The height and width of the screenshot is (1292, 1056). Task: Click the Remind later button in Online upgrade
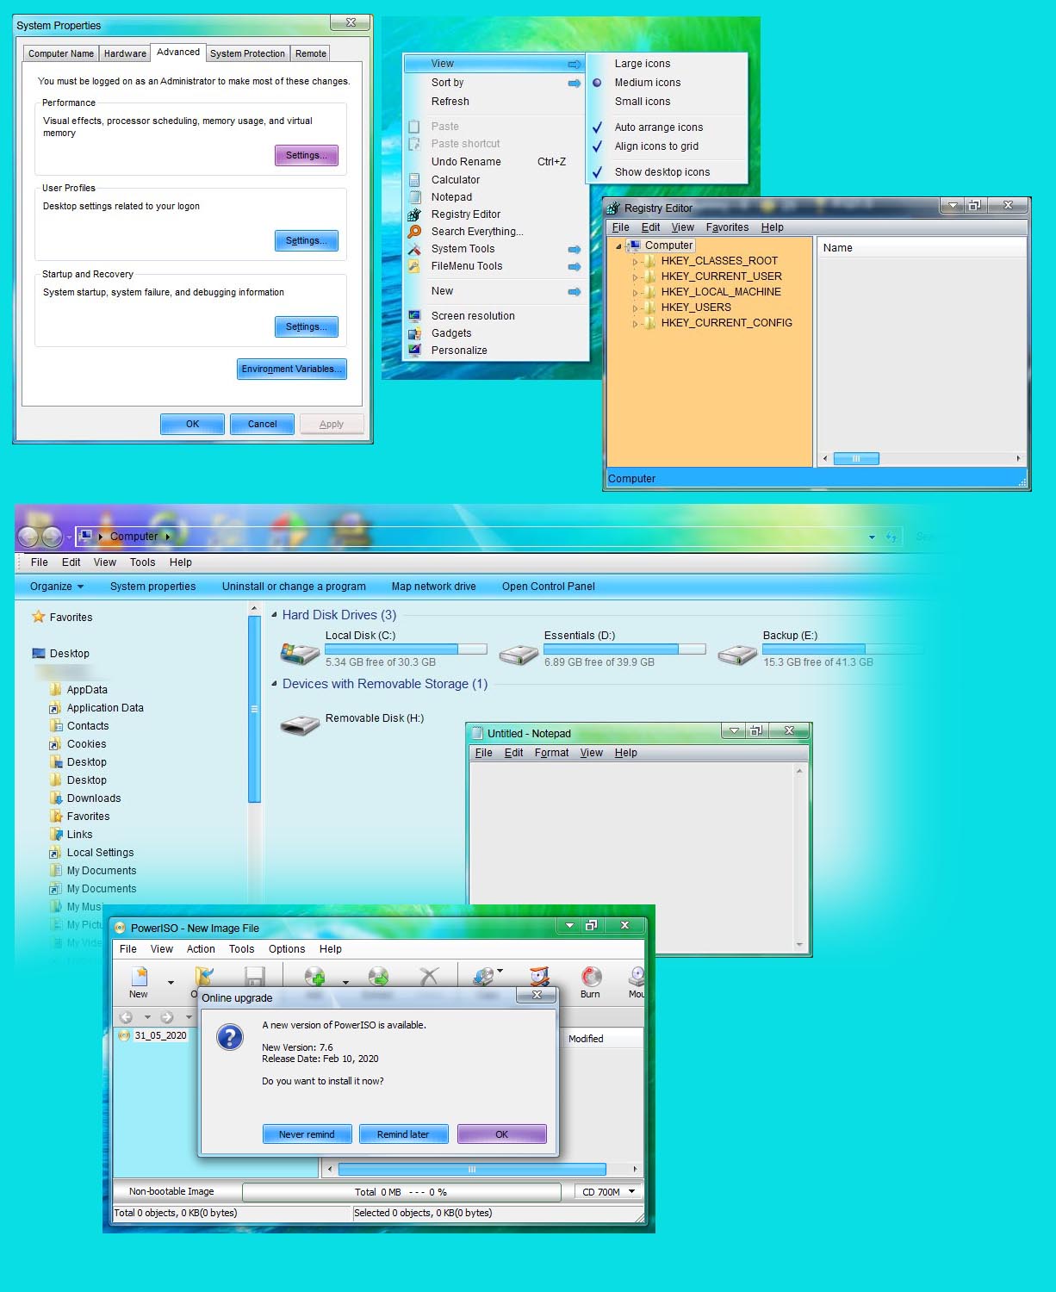click(x=404, y=1134)
